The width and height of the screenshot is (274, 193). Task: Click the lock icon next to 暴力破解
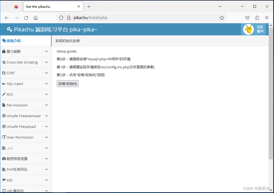tap(4, 51)
